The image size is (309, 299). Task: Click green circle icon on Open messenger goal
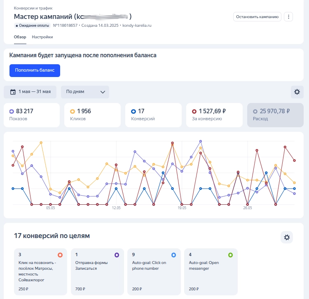tap(230, 255)
